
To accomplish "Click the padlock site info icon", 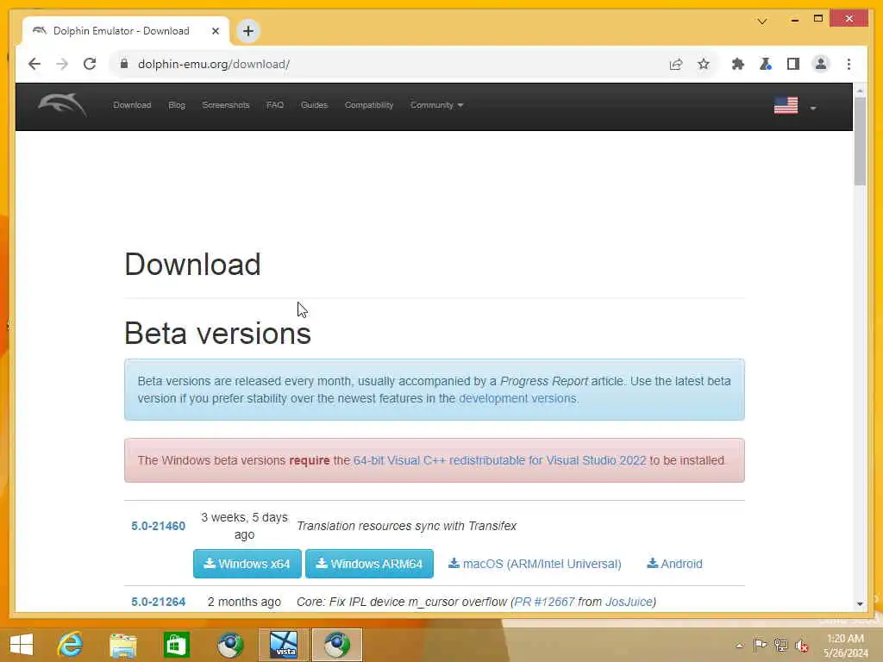I will click(124, 64).
